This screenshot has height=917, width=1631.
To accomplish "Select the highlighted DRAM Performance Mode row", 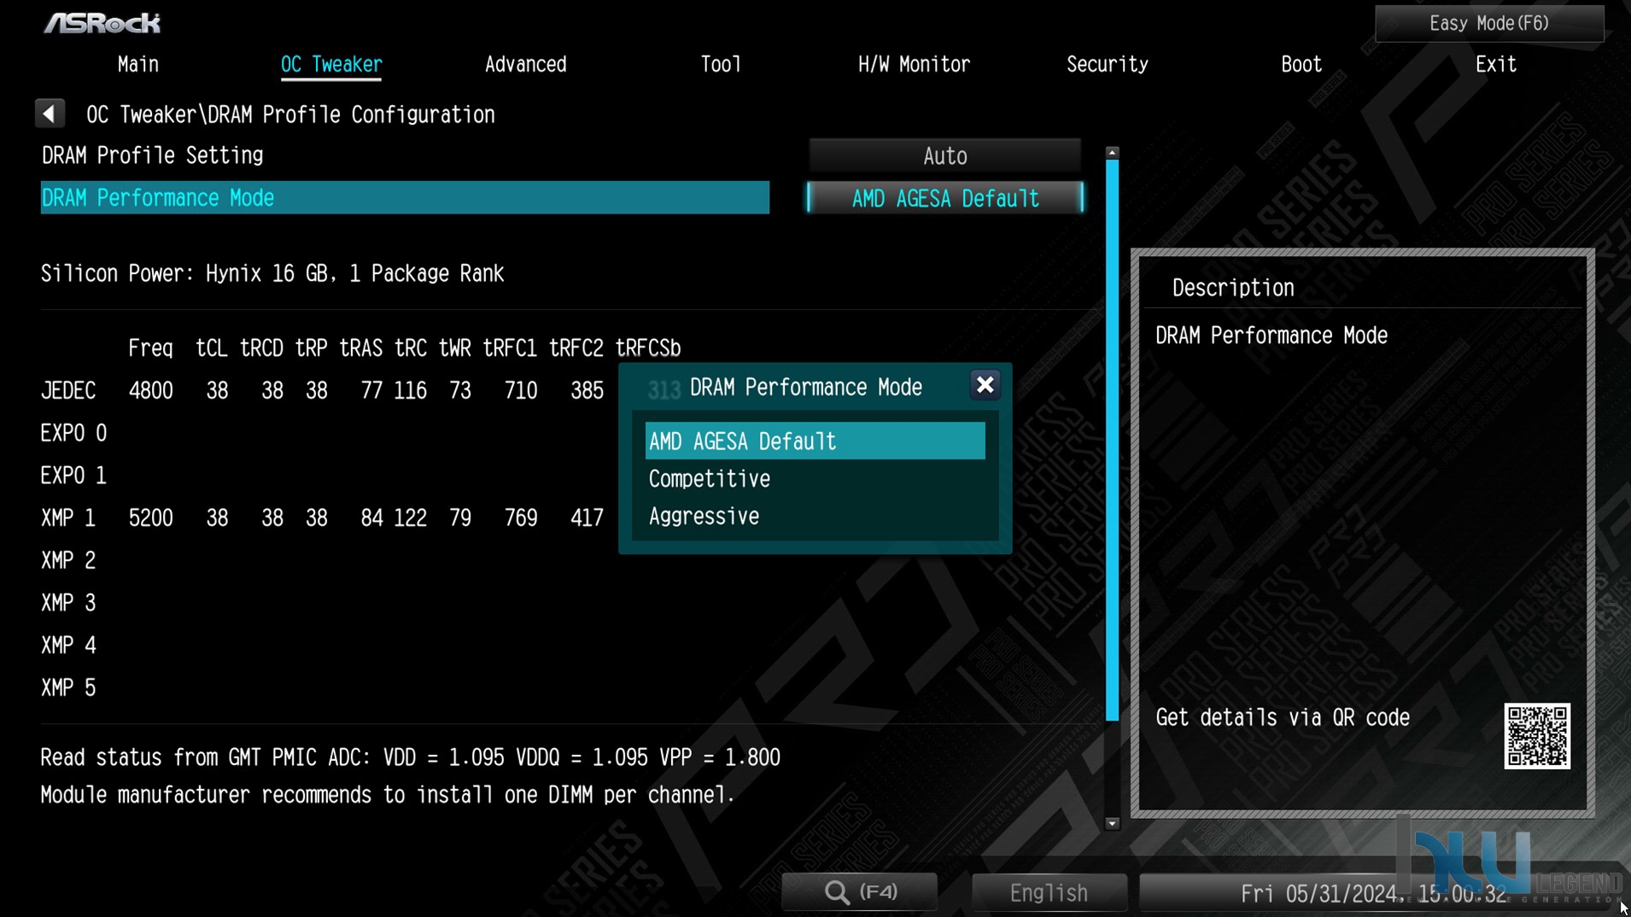I will pos(405,198).
